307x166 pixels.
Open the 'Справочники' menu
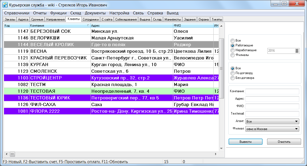[17, 13]
